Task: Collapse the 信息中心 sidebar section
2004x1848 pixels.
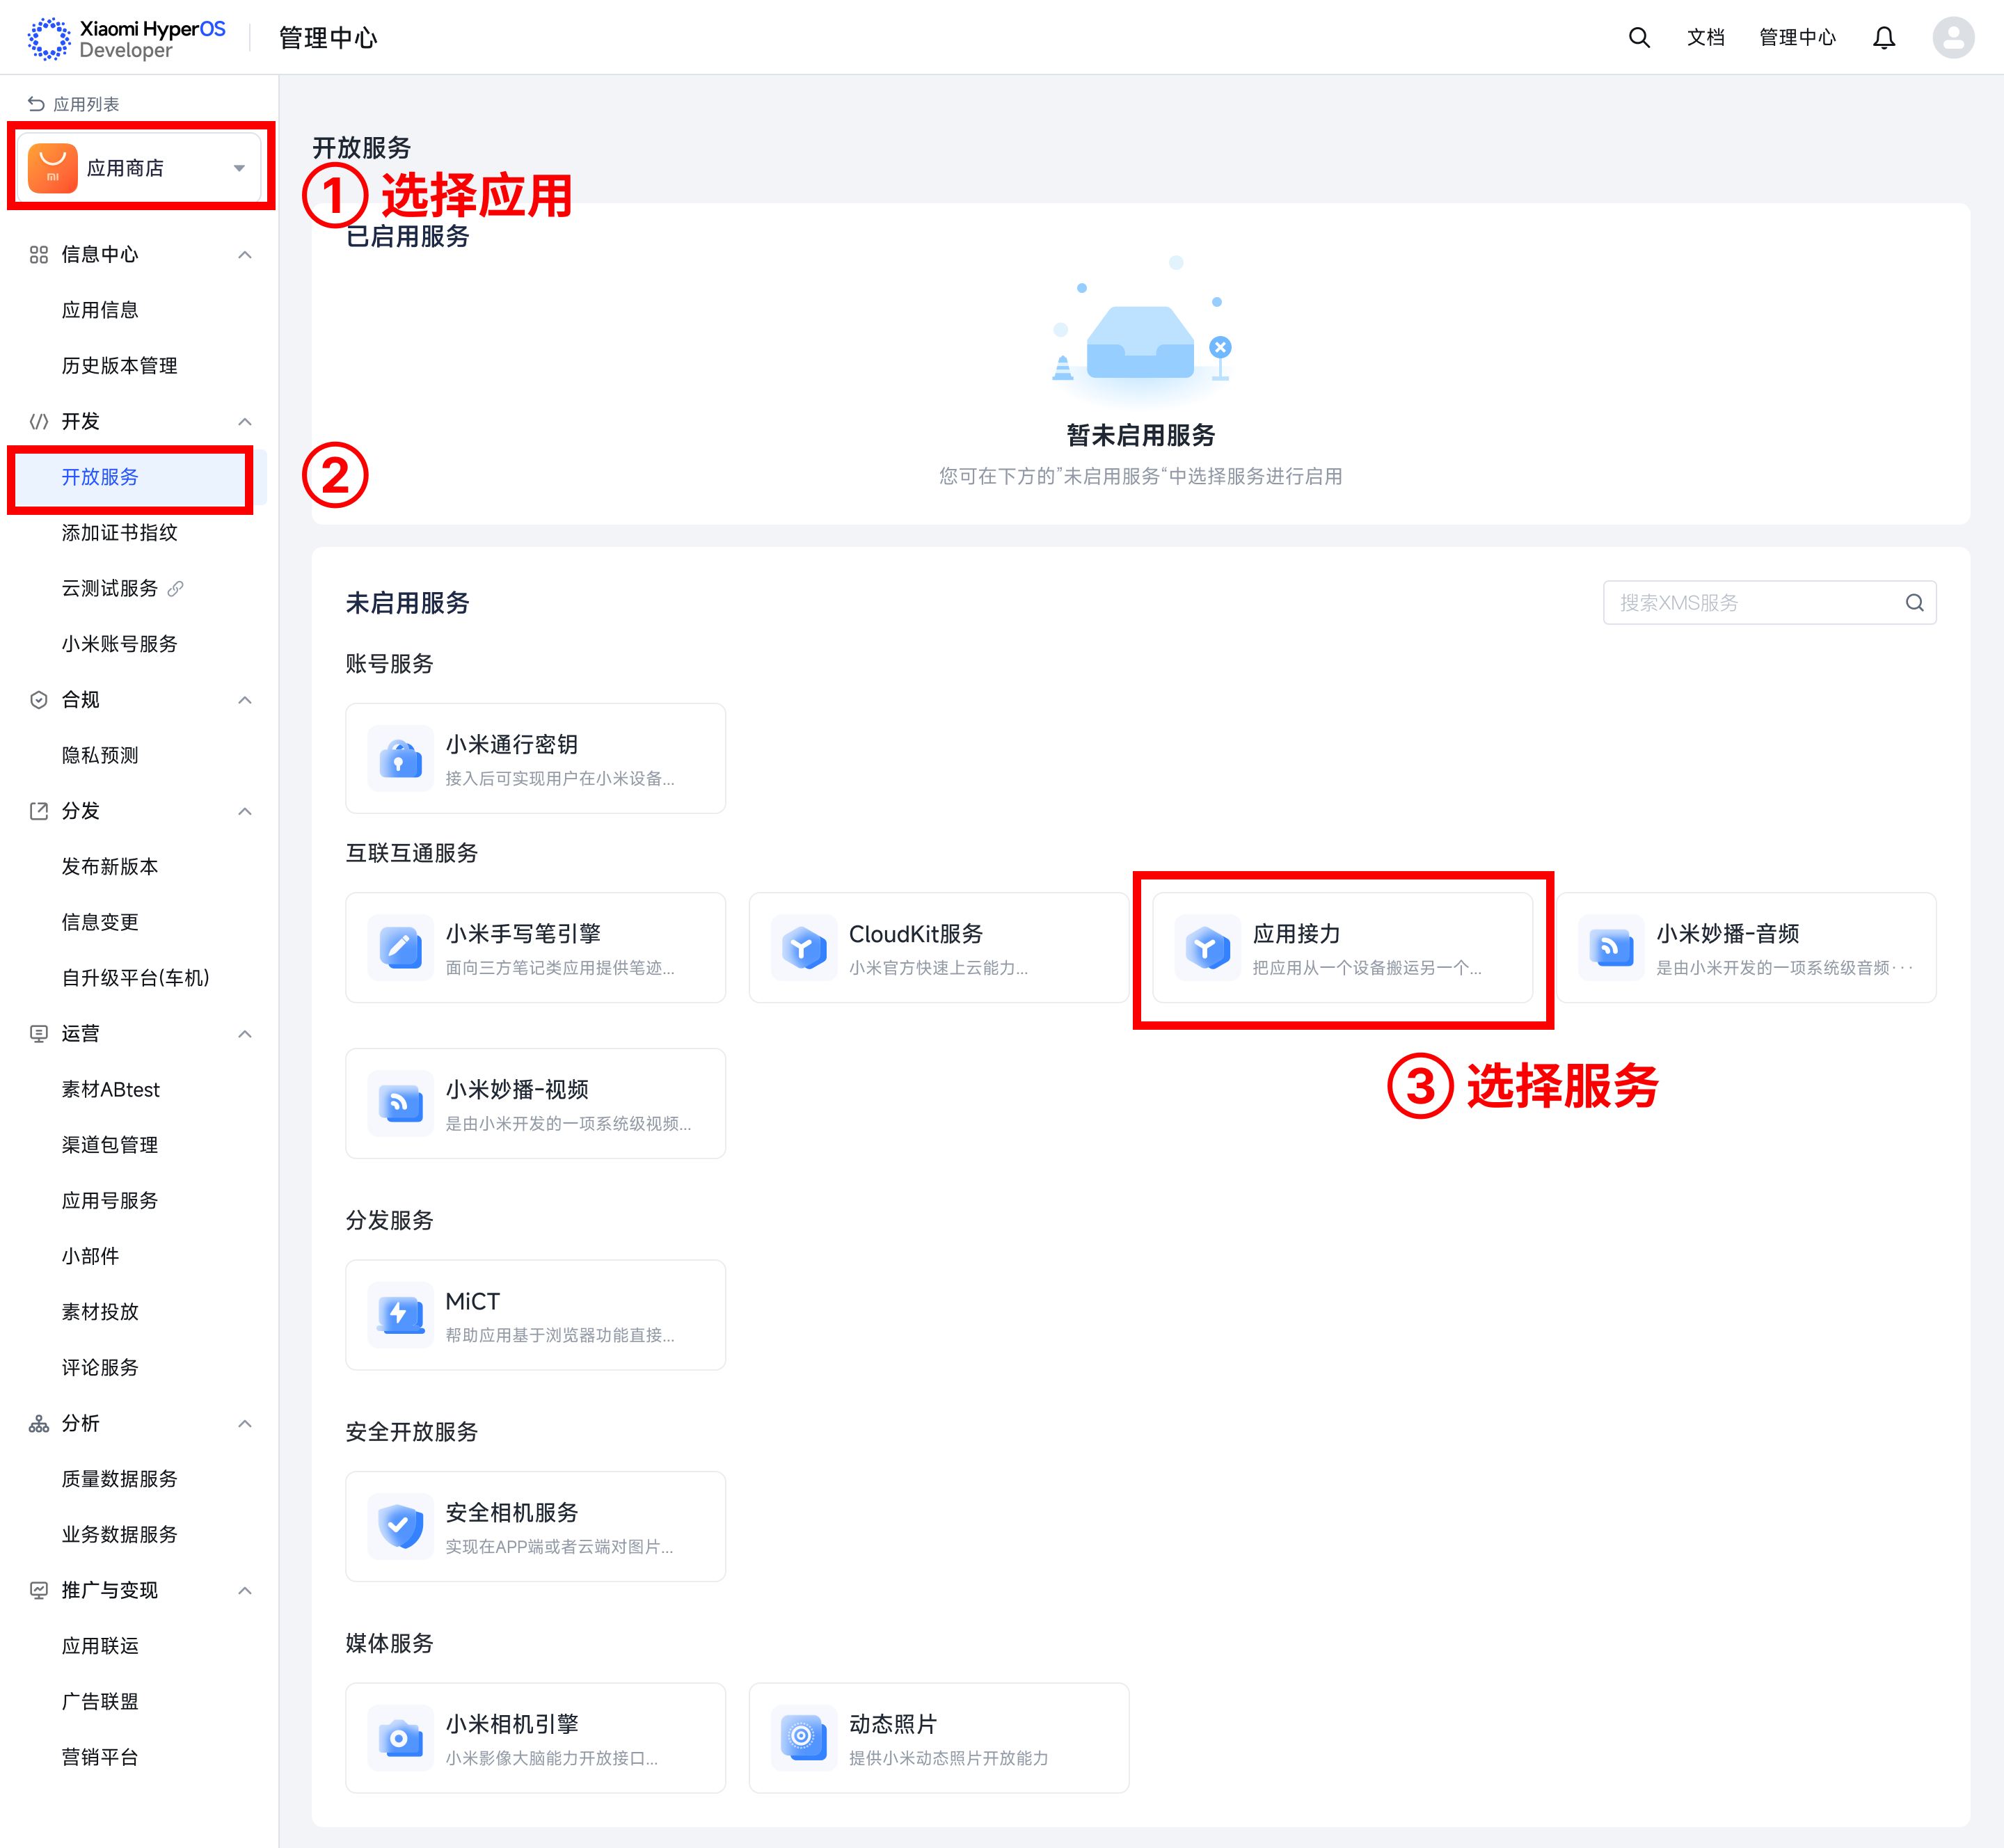Action: 245,255
